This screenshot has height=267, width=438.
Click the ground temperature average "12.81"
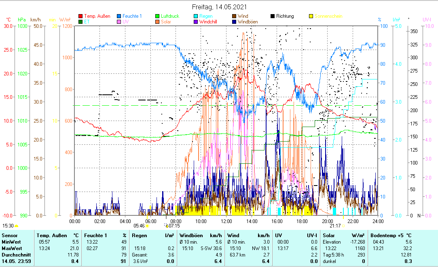click(406, 255)
